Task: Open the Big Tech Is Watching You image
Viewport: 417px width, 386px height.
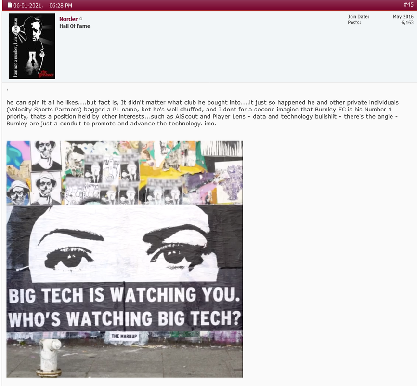Action: click(124, 259)
